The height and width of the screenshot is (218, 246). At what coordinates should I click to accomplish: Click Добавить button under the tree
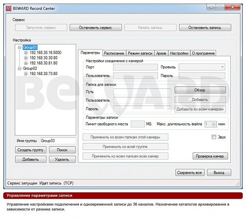[31, 159]
